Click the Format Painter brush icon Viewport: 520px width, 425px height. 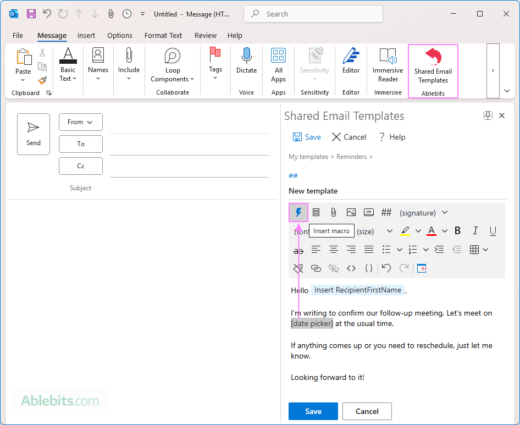click(42, 80)
